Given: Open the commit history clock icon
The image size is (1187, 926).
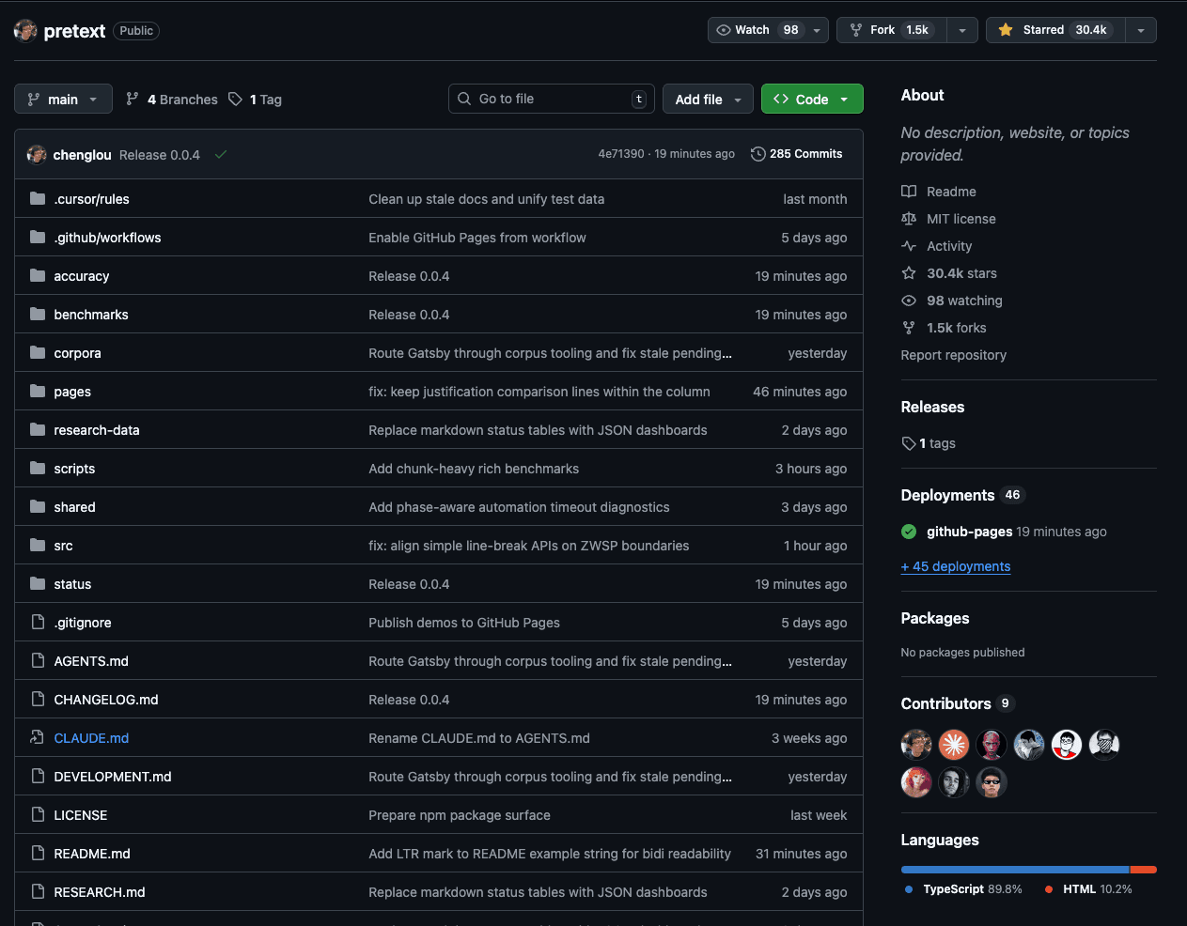Looking at the screenshot, I should point(757,154).
